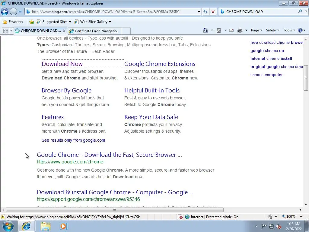Click support.google.com/chrome/answer/95346 URL

click(x=88, y=199)
